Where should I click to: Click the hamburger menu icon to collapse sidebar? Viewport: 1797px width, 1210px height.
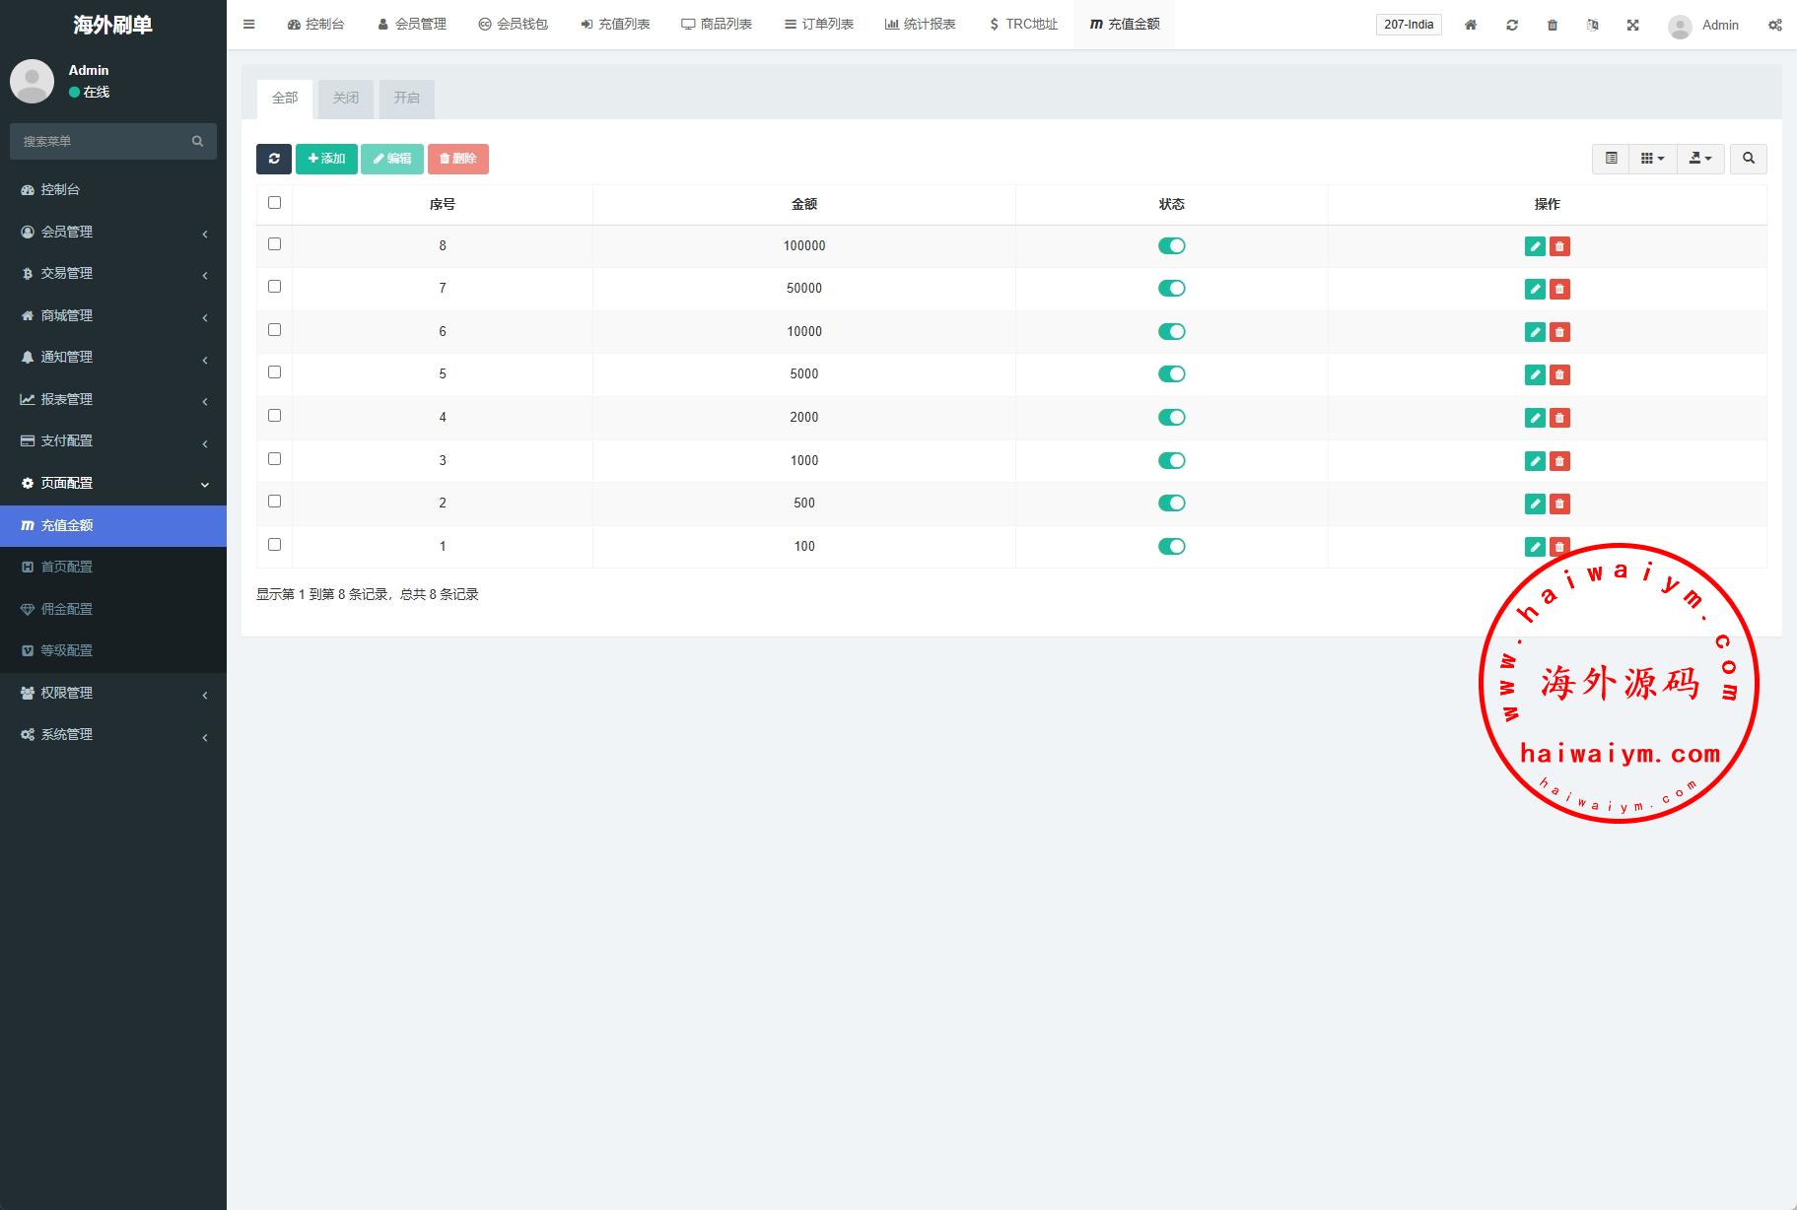click(x=249, y=25)
